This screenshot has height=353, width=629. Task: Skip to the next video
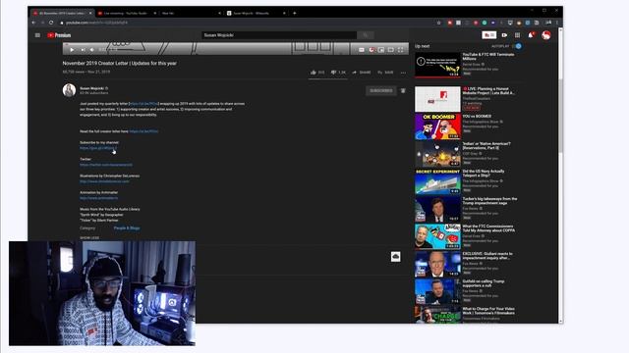83,50
